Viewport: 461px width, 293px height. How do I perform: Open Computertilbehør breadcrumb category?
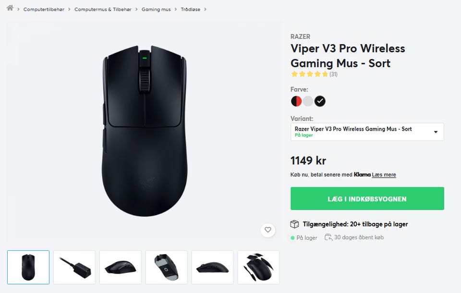[44, 10]
